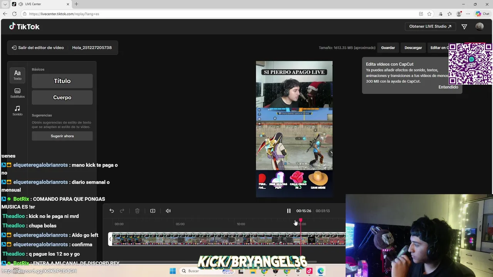Click the total duration 00:51:13
Viewport: 493px width, 277px height.
[323, 211]
